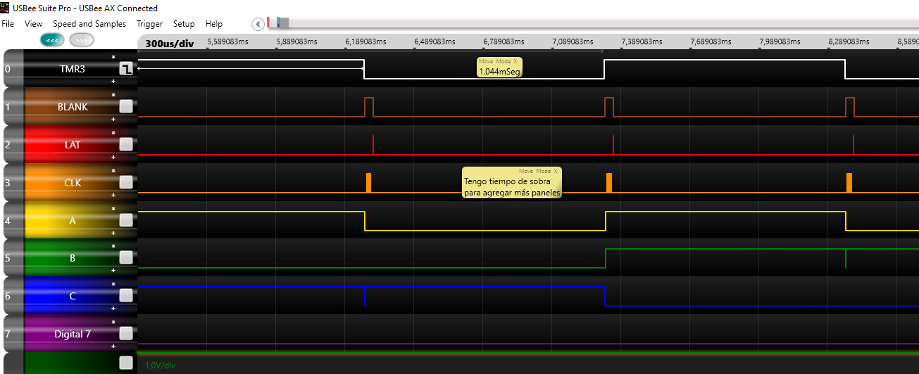This screenshot has height=374, width=919.
Task: Click the x above the A channel label
Action: [113, 208]
